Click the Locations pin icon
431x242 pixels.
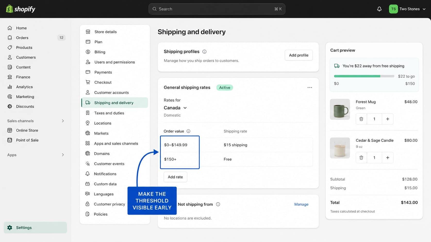tap(88, 123)
